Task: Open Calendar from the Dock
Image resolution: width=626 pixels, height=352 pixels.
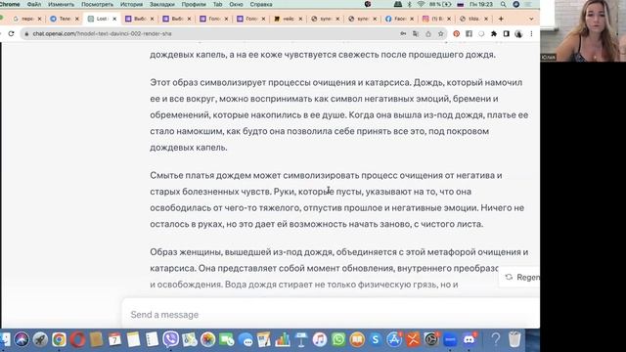Action: [114, 339]
